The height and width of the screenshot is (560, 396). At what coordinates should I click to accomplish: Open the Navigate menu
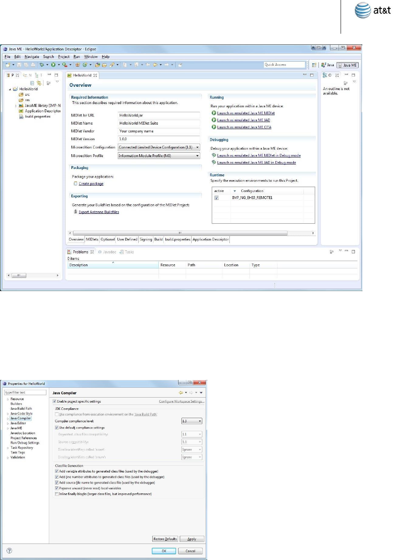click(x=32, y=57)
